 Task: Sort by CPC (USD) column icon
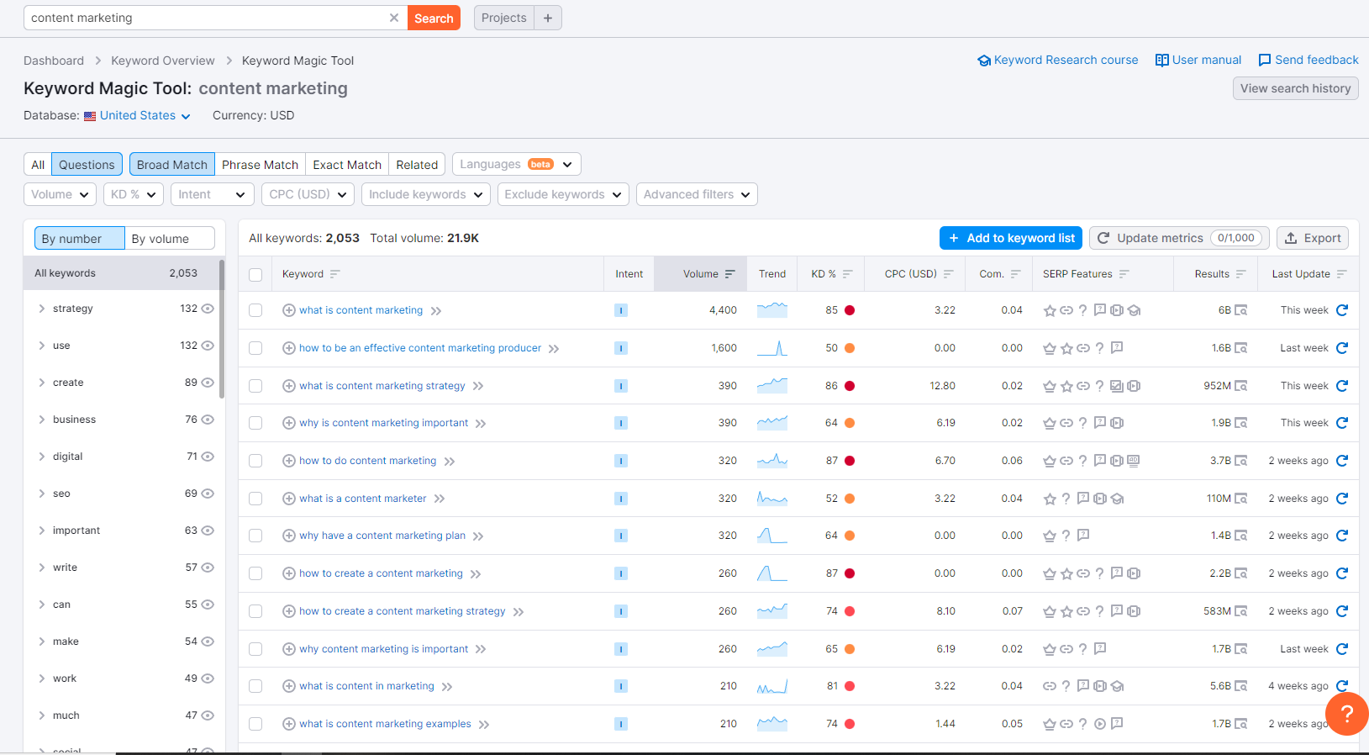[949, 274]
